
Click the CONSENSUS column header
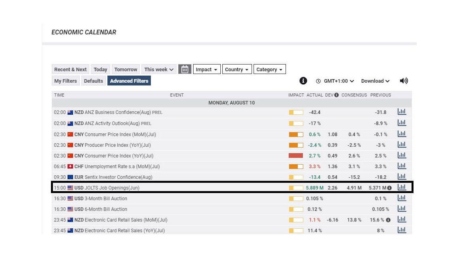(x=354, y=95)
